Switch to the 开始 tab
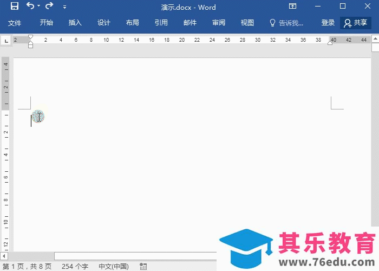 click(x=47, y=23)
